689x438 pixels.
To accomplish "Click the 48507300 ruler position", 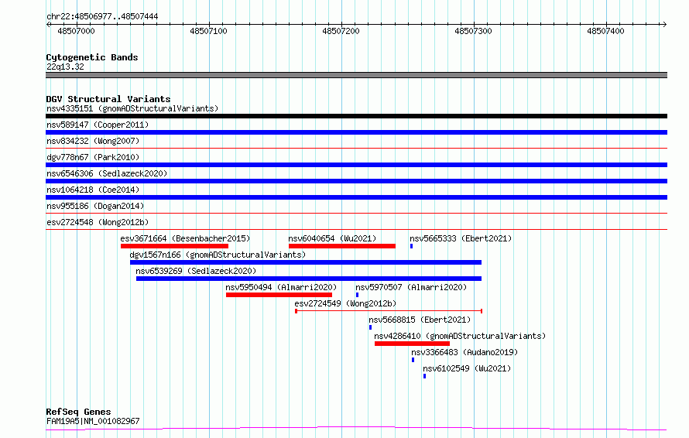I will 473,31.
